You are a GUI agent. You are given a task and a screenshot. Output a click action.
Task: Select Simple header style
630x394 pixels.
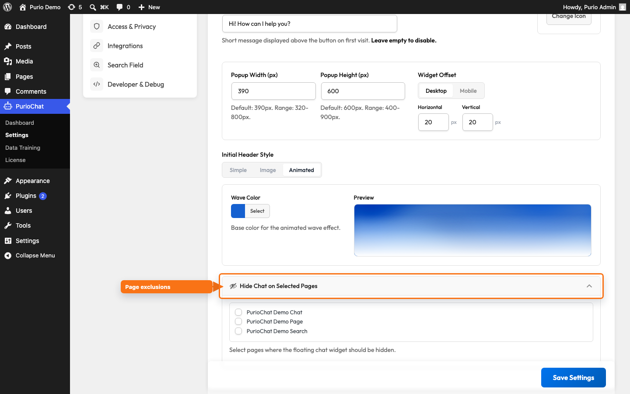click(x=238, y=170)
